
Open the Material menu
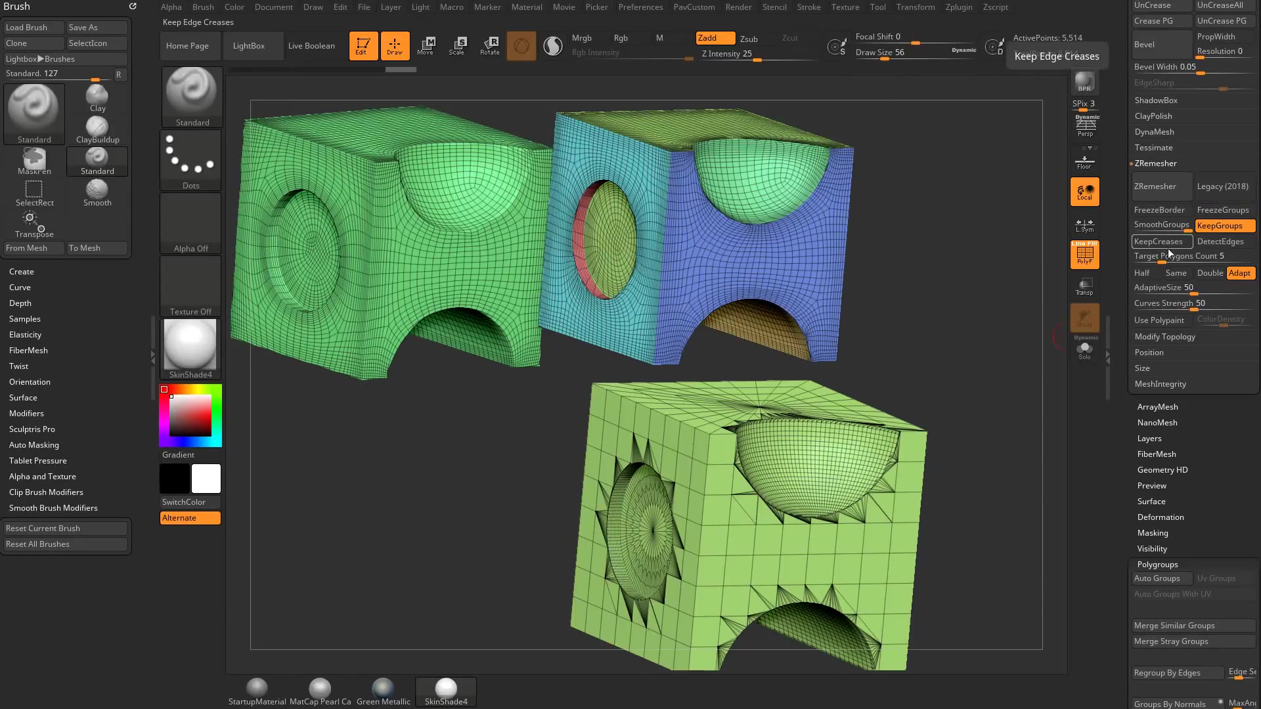[x=527, y=7]
